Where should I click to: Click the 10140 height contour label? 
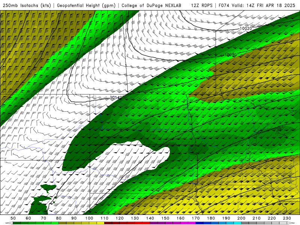[x=116, y=97]
